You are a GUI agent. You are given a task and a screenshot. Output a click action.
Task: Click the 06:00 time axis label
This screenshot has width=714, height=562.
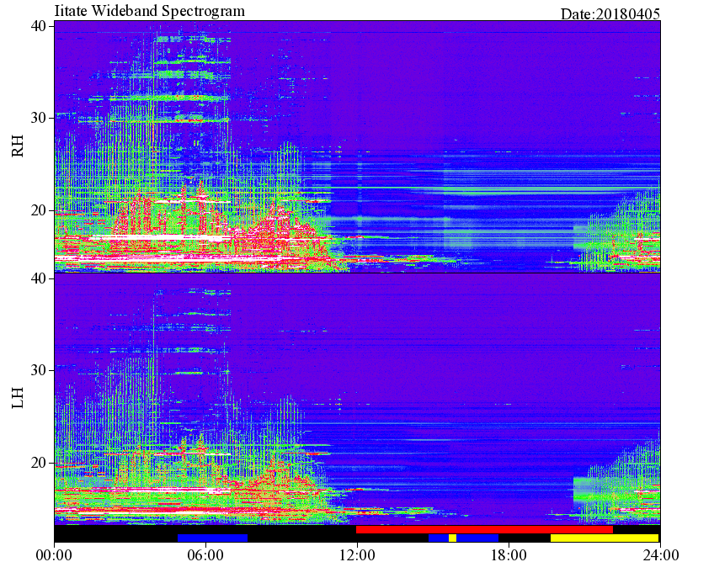(205, 555)
